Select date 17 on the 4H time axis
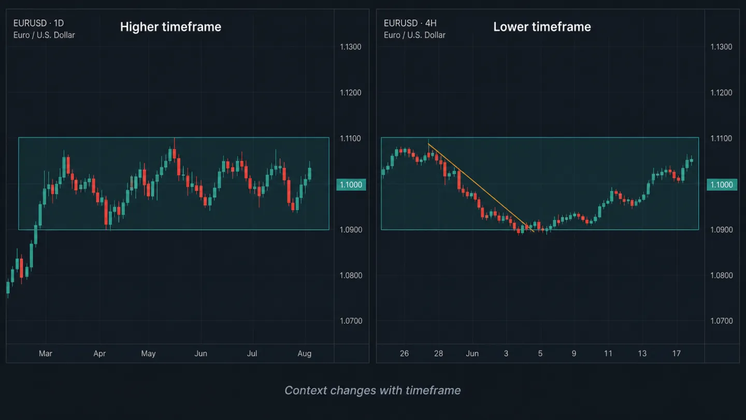The height and width of the screenshot is (420, 746). click(676, 354)
